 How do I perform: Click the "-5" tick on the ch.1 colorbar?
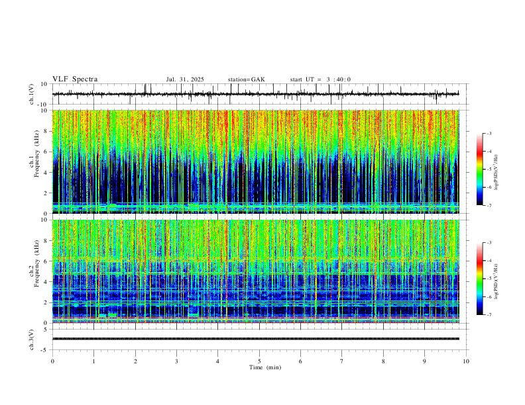tap(489, 169)
